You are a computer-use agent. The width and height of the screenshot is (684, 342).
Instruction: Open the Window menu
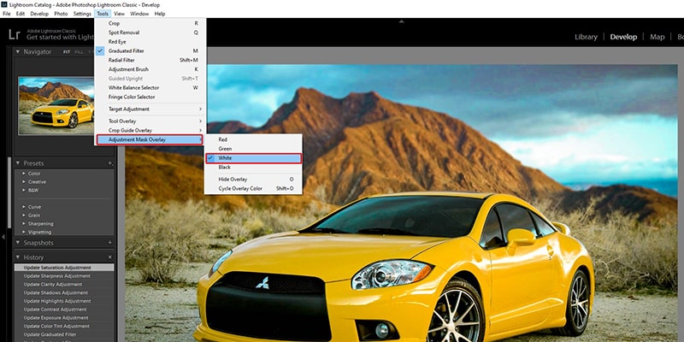click(x=139, y=14)
